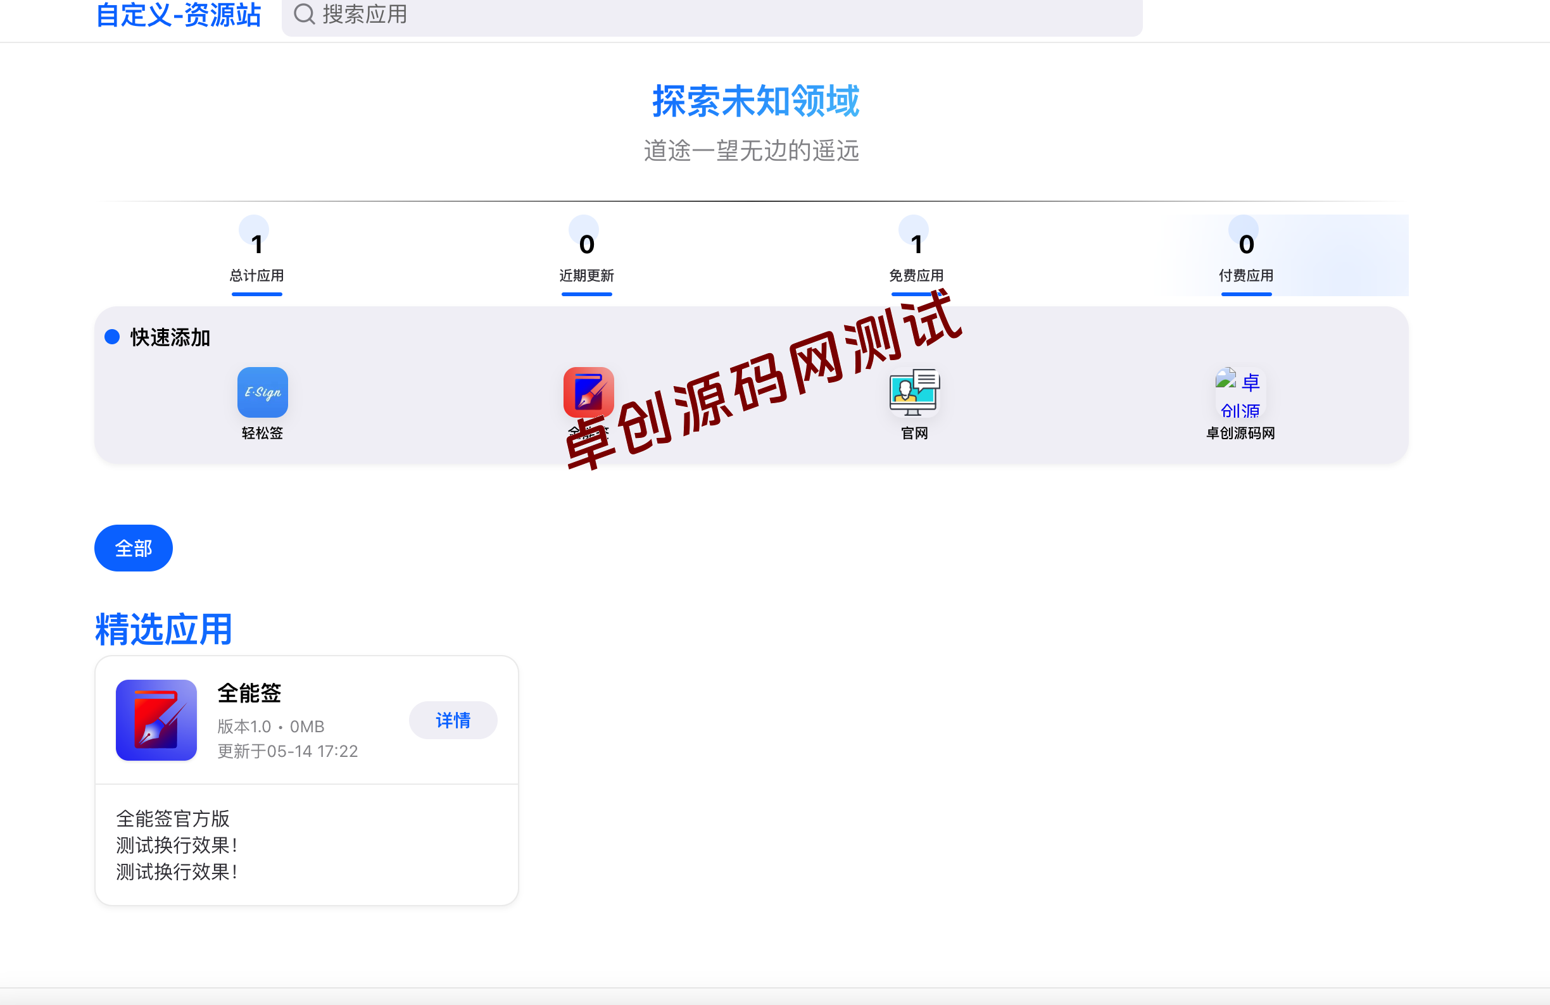Viewport: 1550px width, 1005px height.
Task: Click the 道途一望无边的遥远 subtitle
Action: coord(752,151)
